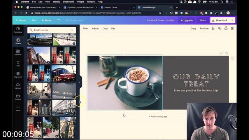Viewport: 249px width, 140px height.
Task: Delete the selected element with the trash icon
Action: click(232, 28)
